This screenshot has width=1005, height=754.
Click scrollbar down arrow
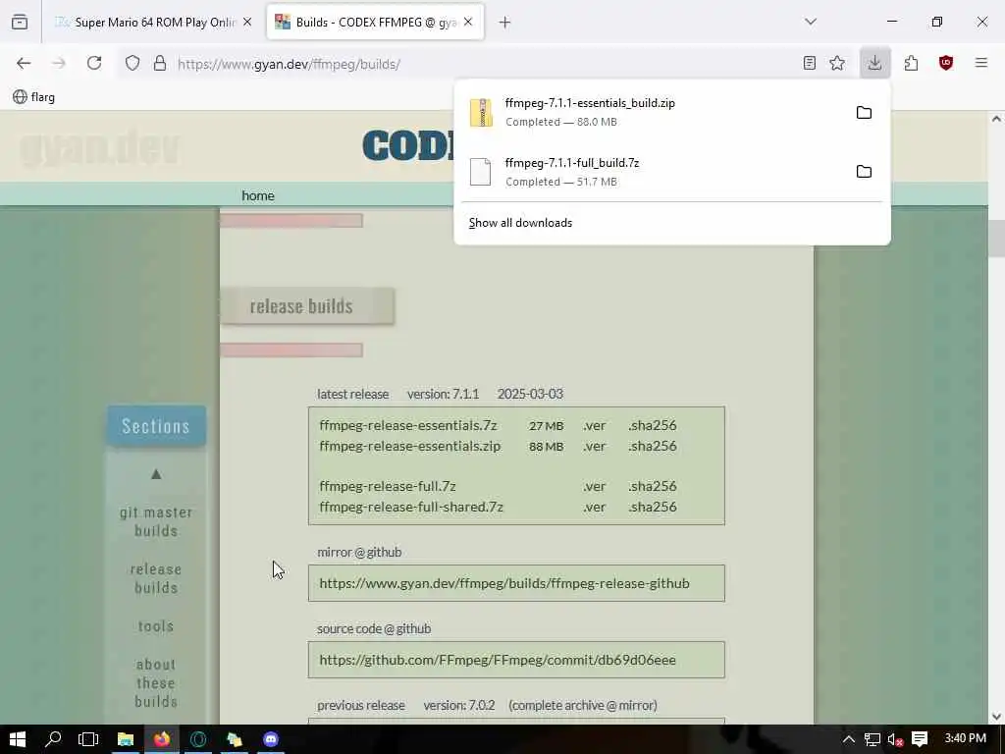pos(996,716)
